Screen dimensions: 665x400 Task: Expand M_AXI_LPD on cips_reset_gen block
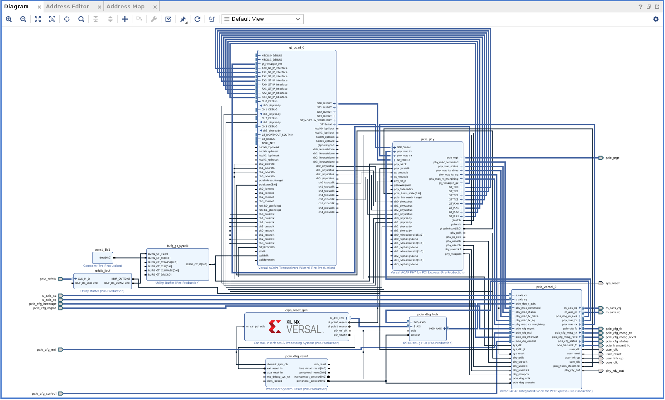coord(347,318)
